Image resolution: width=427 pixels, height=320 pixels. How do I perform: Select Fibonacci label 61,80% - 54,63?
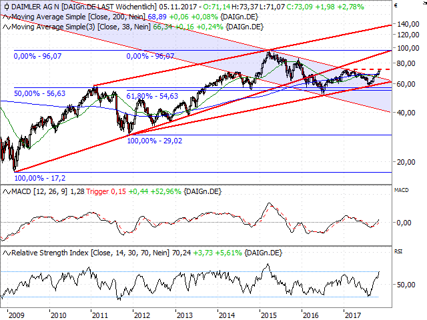pyautogui.click(x=152, y=96)
